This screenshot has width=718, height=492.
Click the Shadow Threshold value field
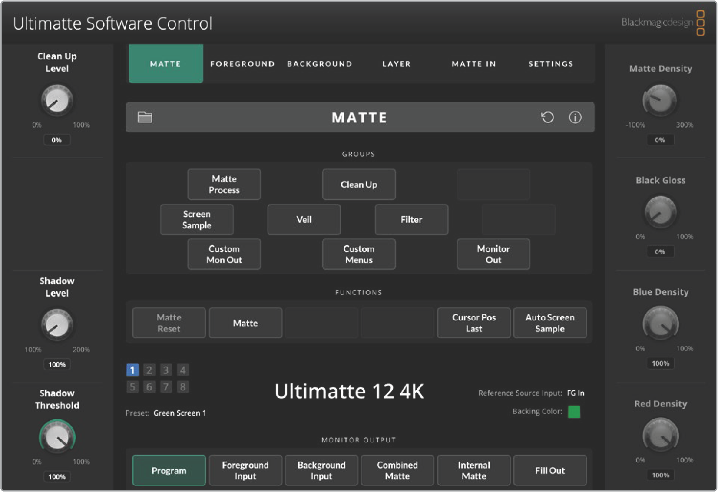(x=57, y=477)
